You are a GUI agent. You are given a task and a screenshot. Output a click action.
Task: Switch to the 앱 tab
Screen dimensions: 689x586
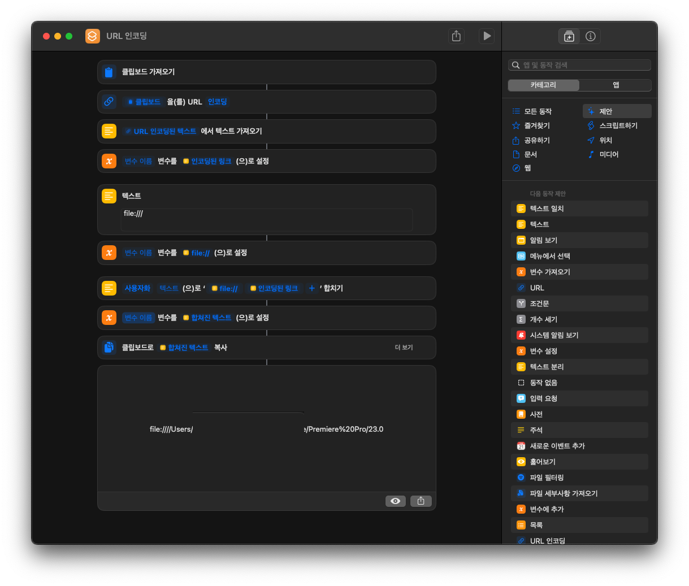click(616, 85)
